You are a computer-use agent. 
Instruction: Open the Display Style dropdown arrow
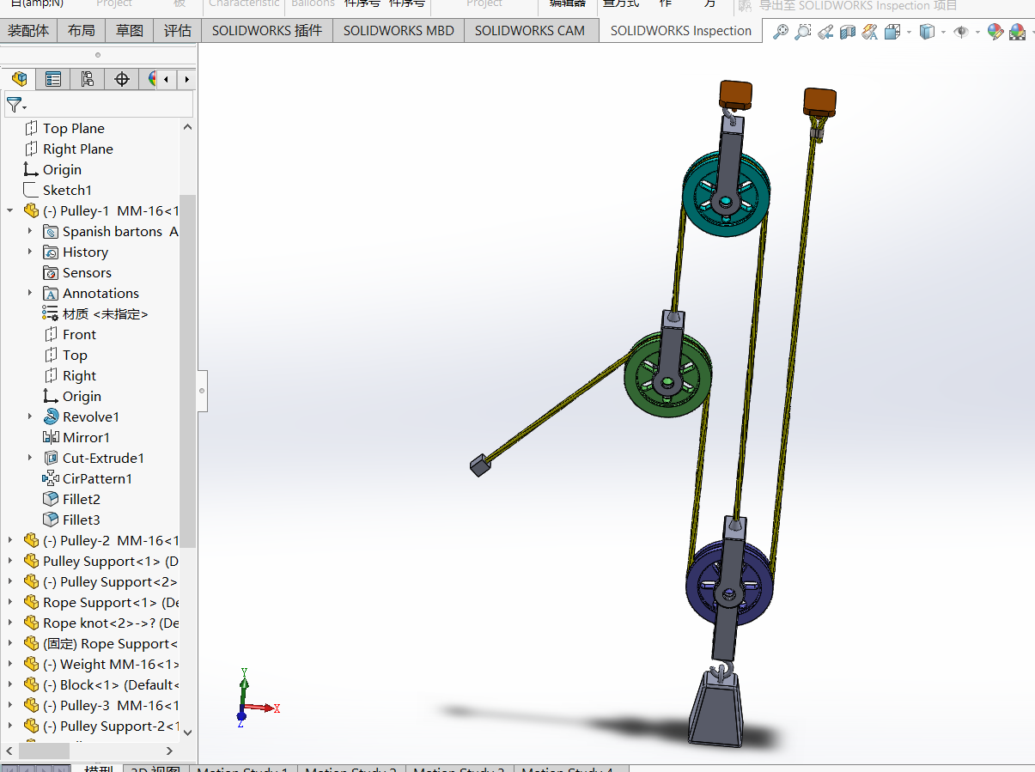coord(942,32)
